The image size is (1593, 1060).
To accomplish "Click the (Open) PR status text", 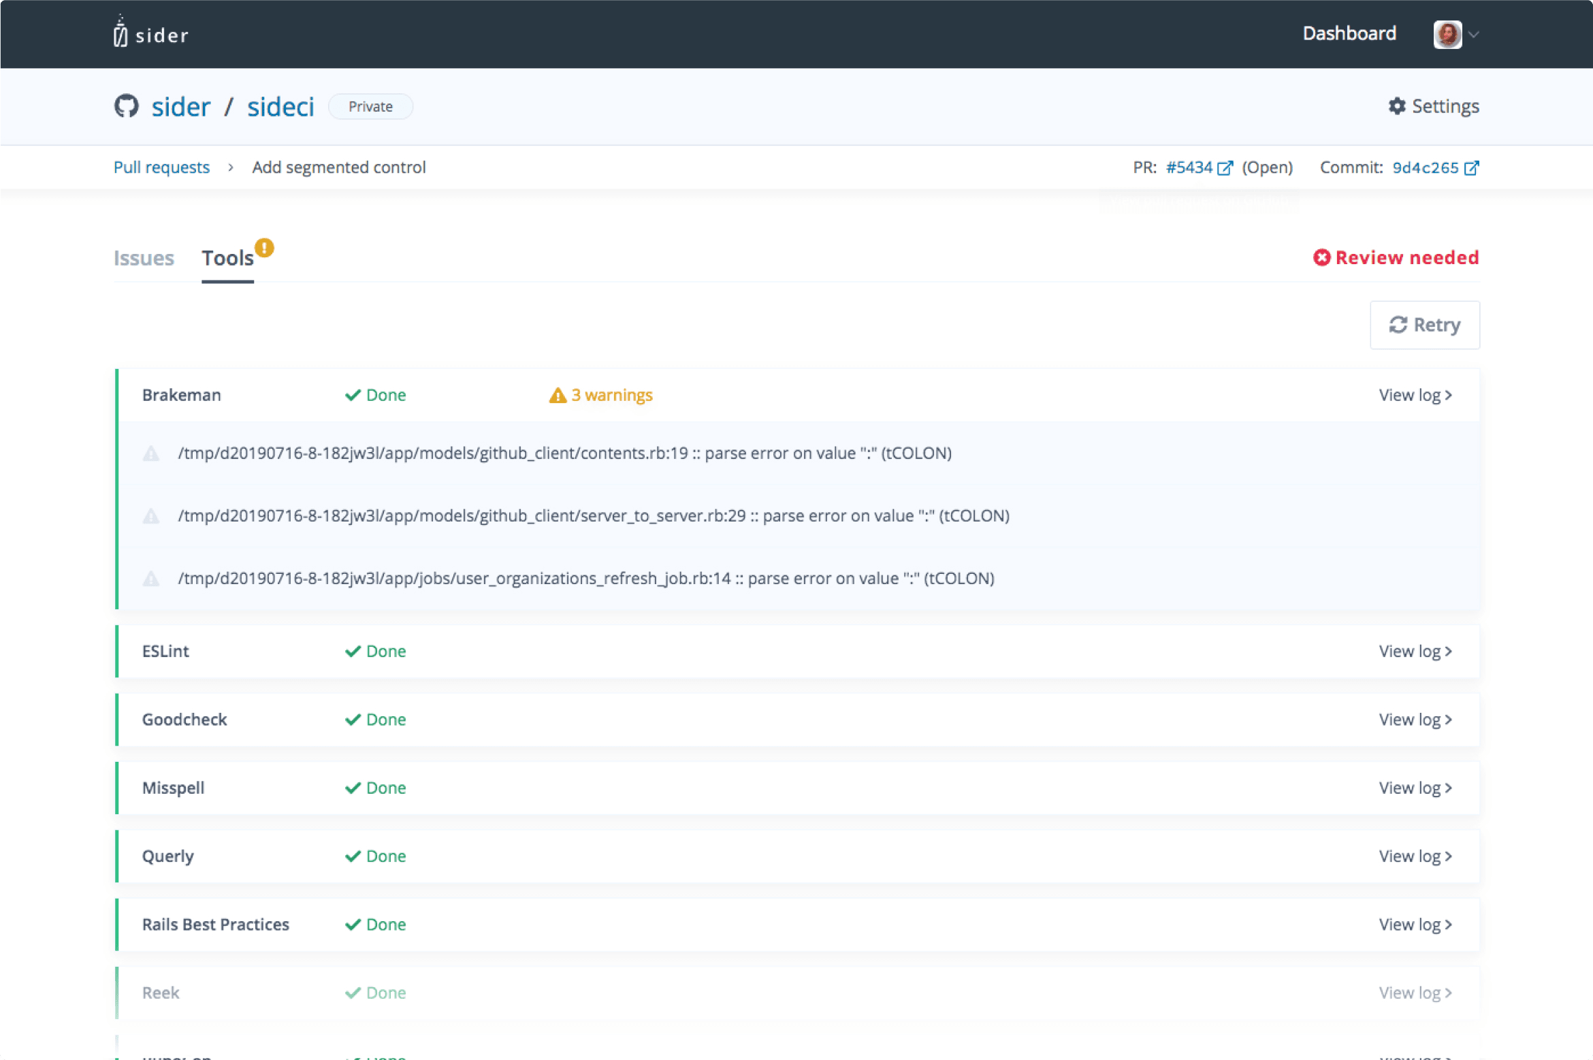I will [1267, 167].
